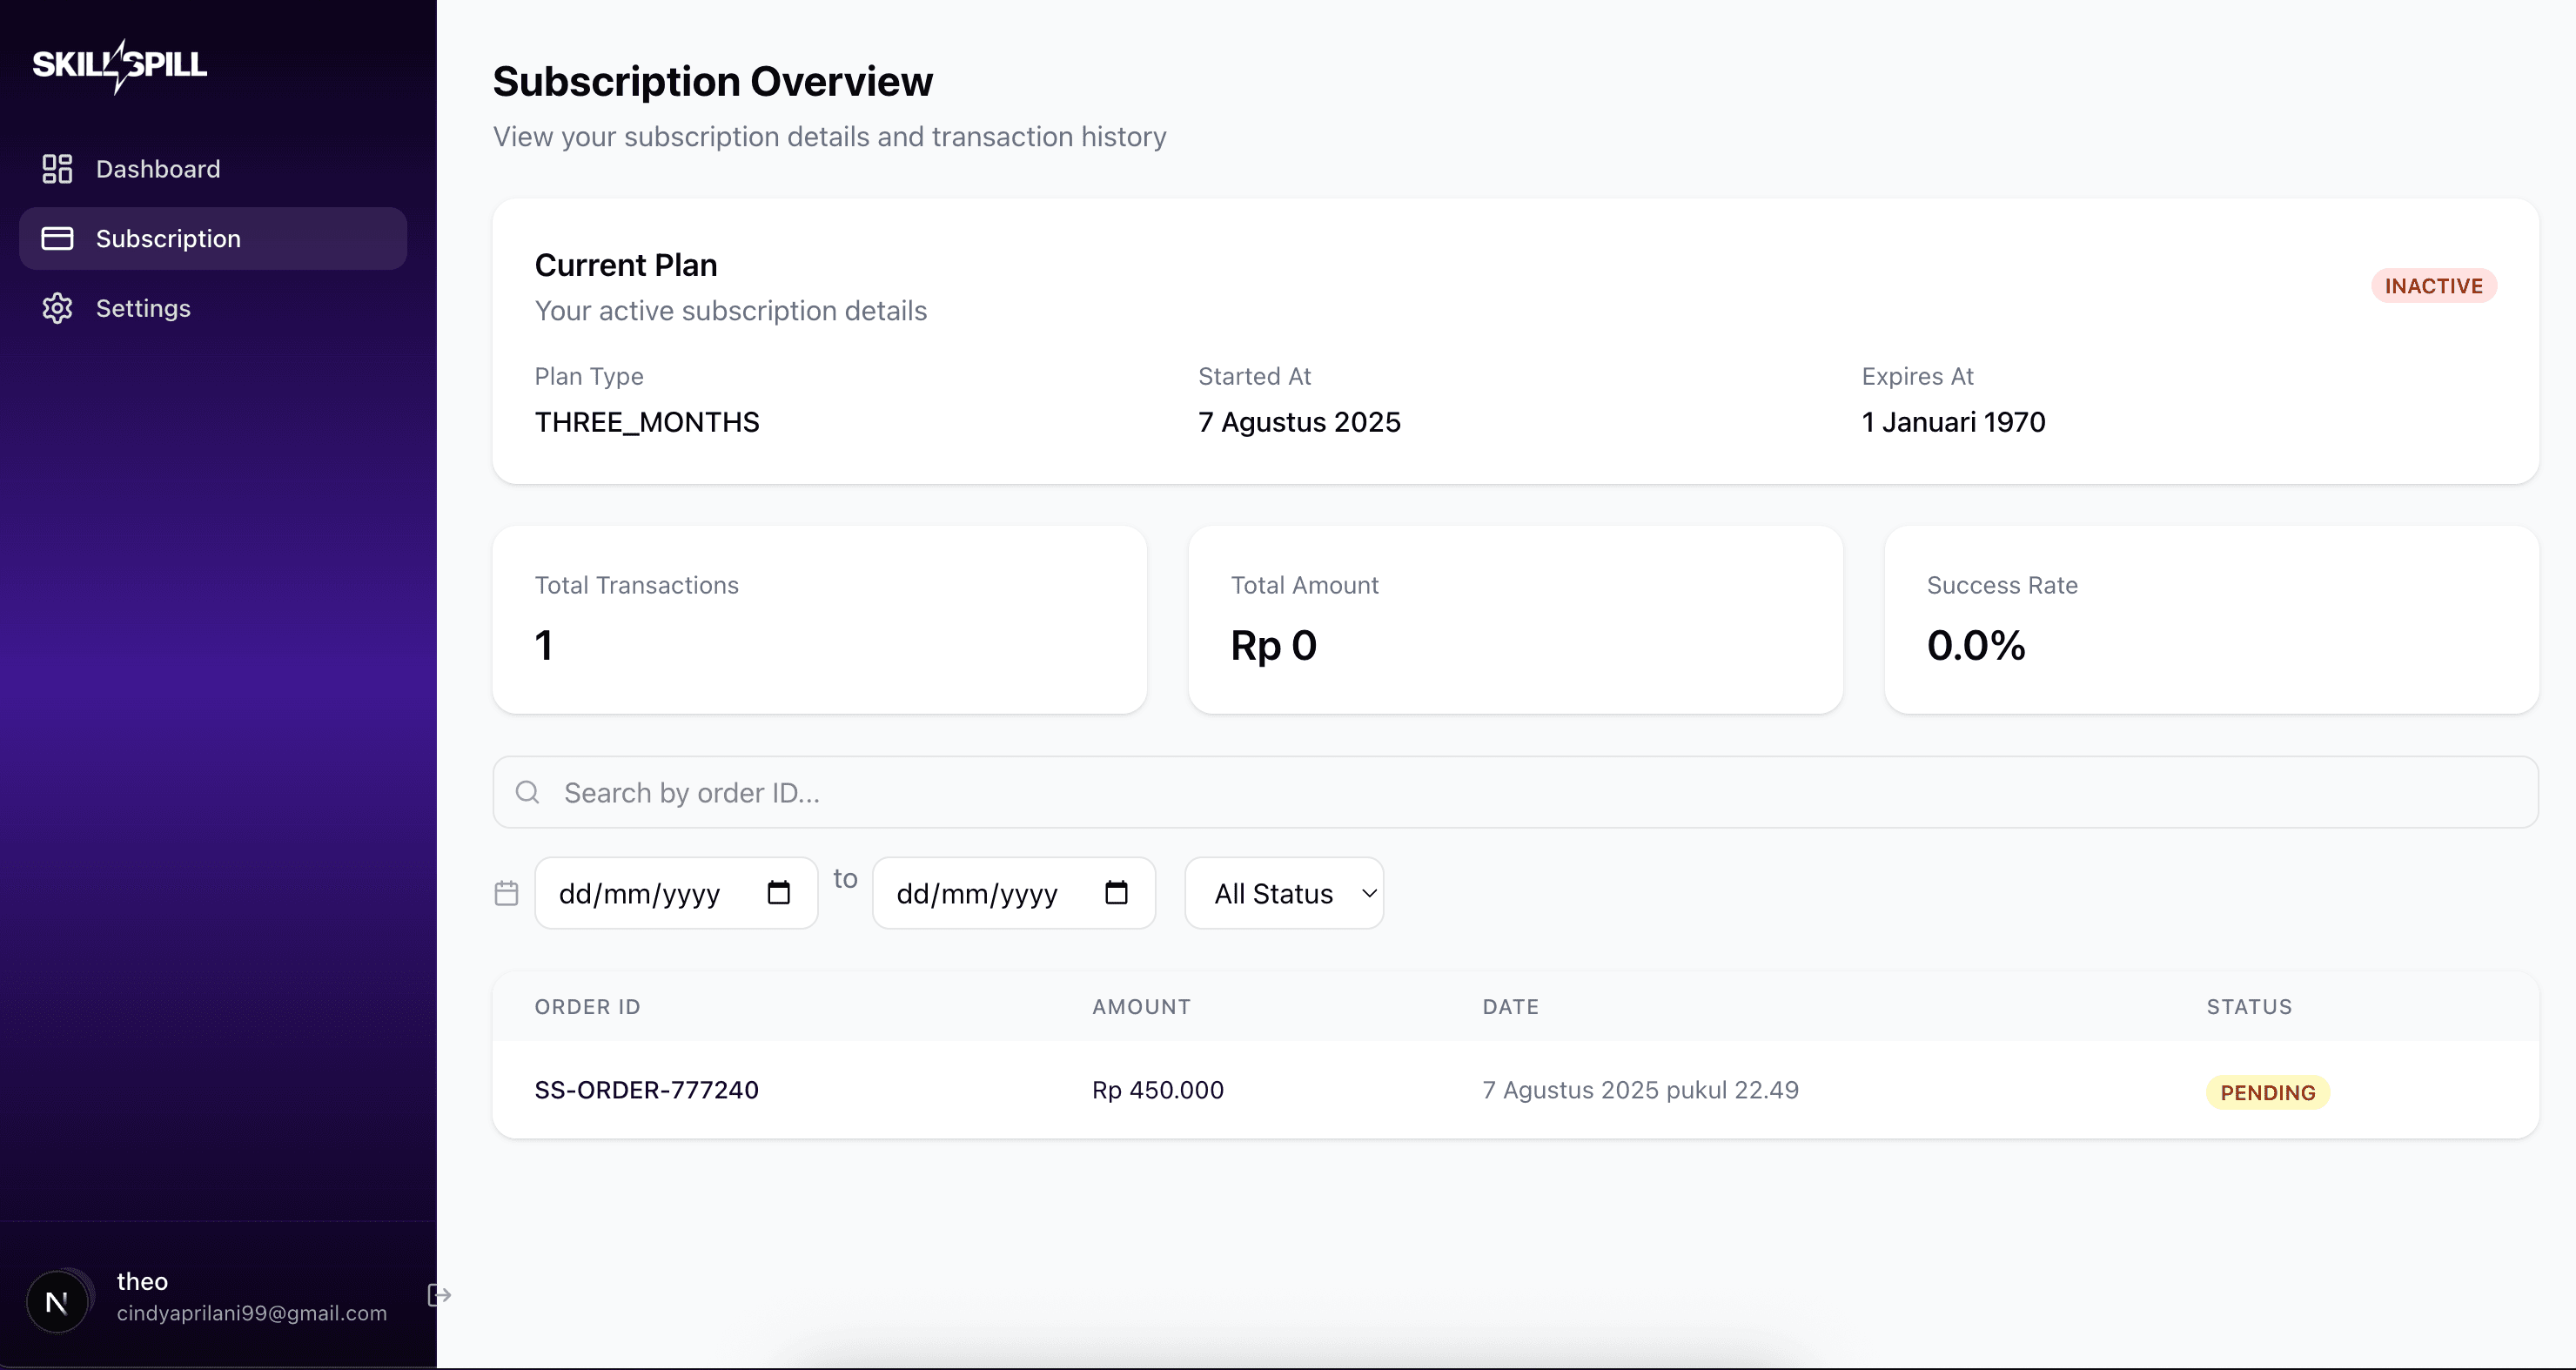The image size is (2576, 1370).
Task: Open the end date calendar picker
Action: pyautogui.click(x=1116, y=892)
